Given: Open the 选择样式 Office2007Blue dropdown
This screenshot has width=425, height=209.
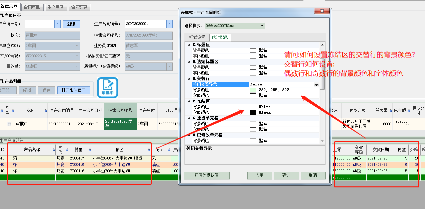Looking at the screenshot, I should pyautogui.click(x=262, y=26).
